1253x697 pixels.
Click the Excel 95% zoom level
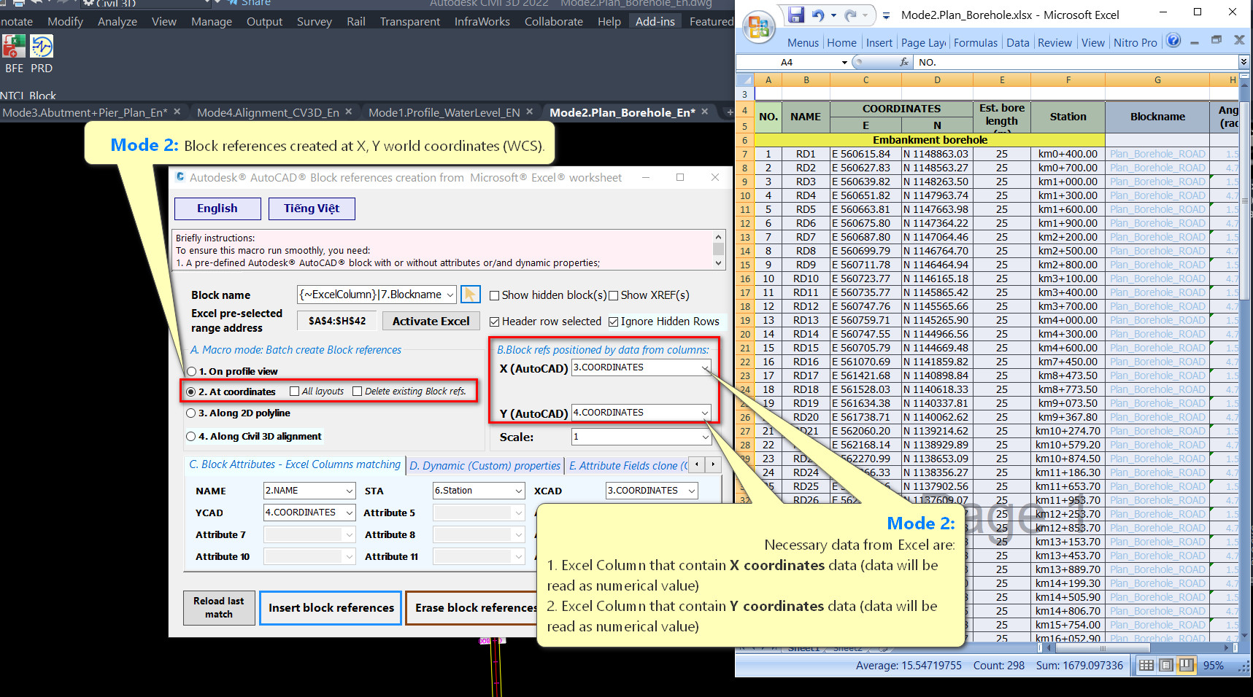[x=1213, y=665]
